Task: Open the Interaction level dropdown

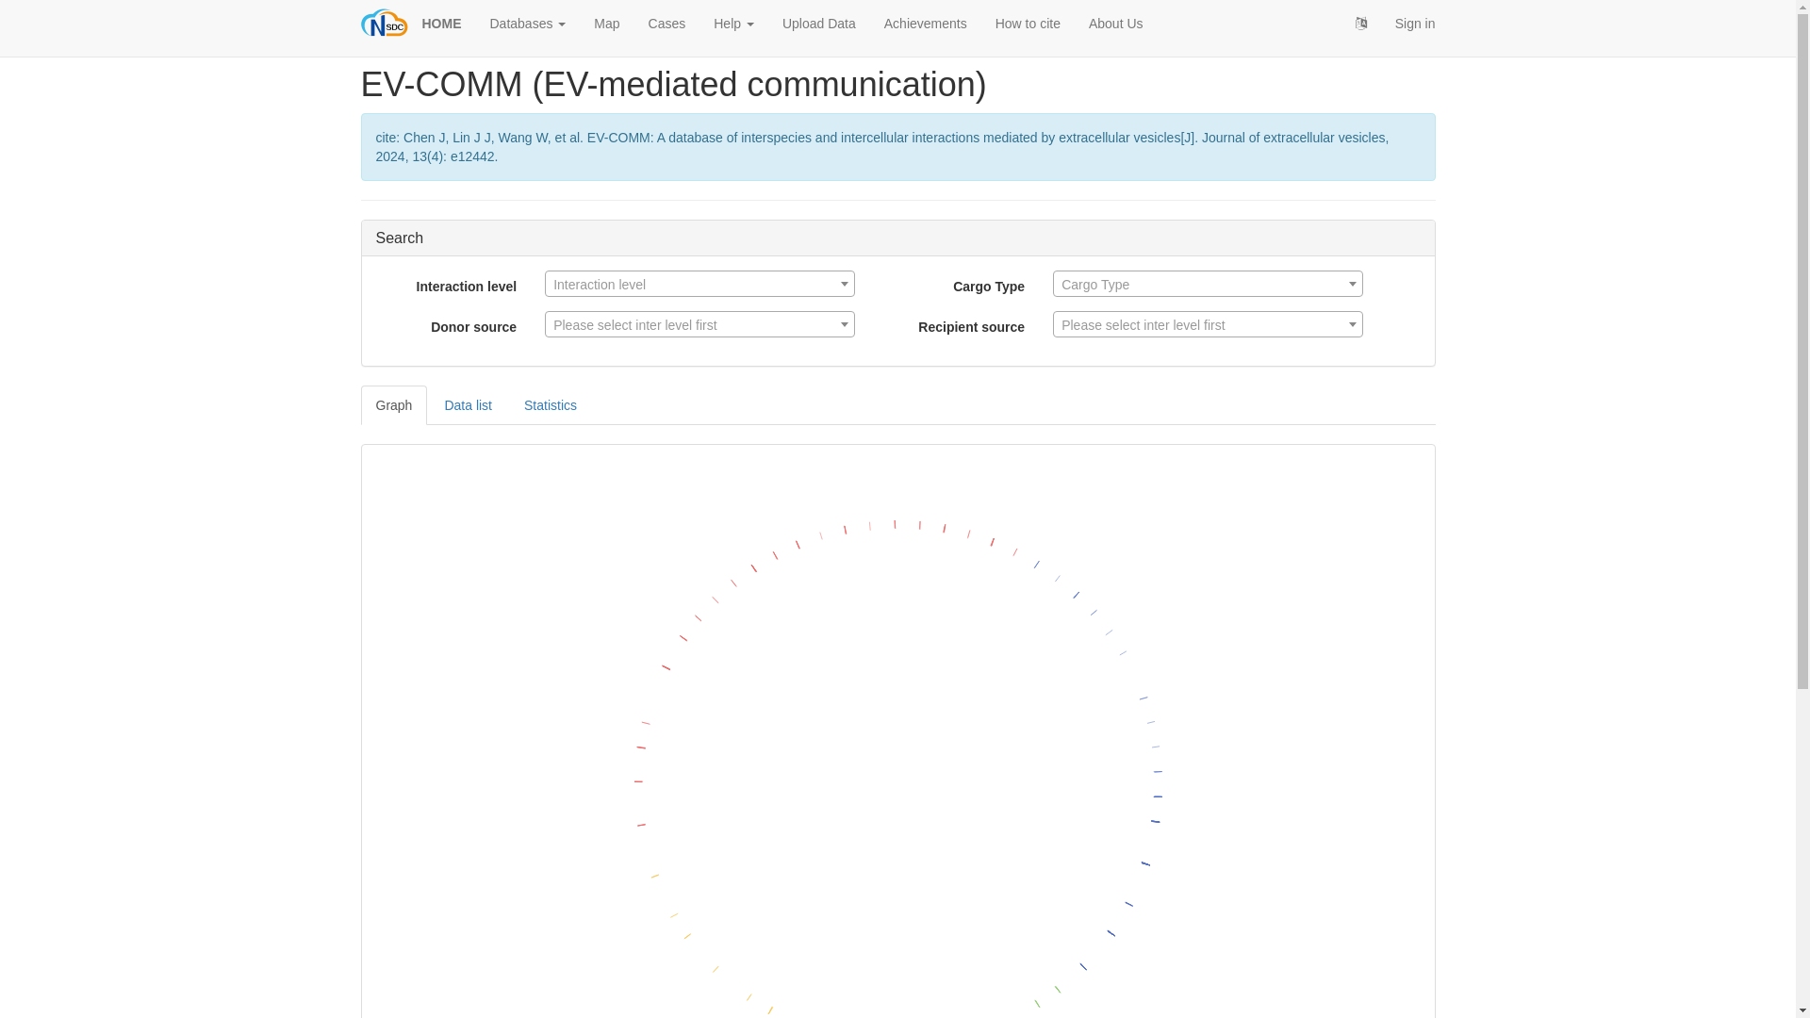Action: 699,284
